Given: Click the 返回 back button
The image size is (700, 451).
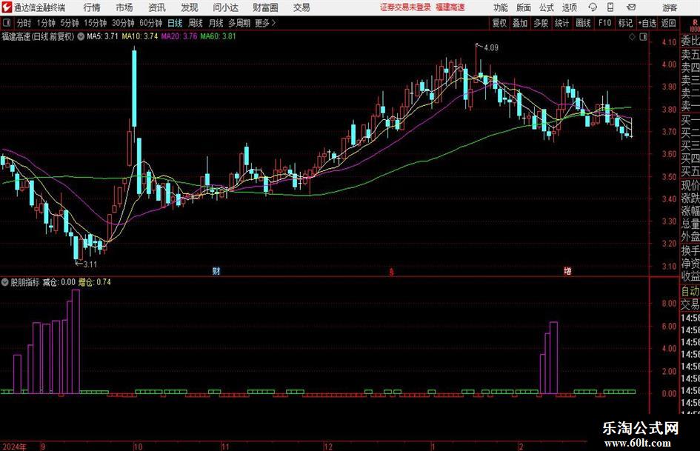Looking at the screenshot, I should pyautogui.click(x=668, y=23).
